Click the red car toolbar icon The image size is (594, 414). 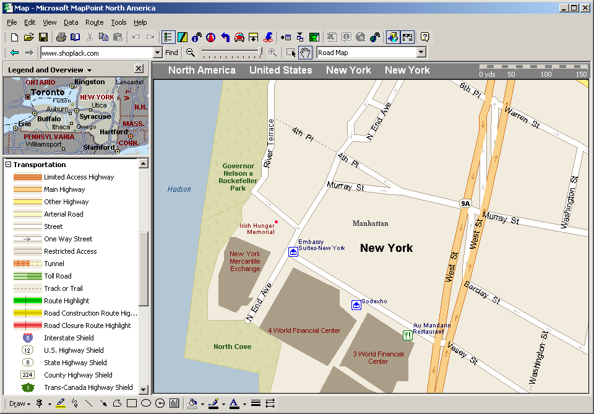pyautogui.click(x=239, y=37)
